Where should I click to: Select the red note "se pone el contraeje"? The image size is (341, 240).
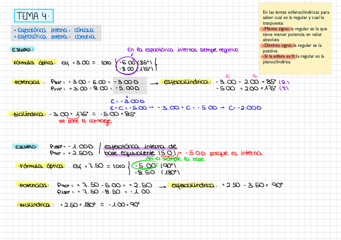84,121
